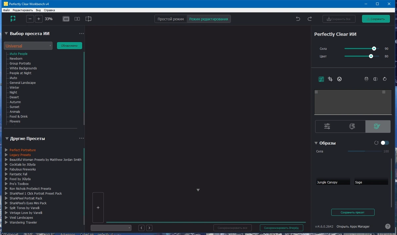Zoom in with the plus button

(39, 19)
